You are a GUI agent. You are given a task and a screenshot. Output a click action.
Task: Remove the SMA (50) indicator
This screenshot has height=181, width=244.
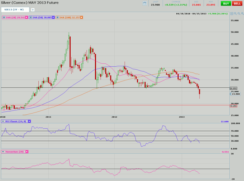point(54,17)
